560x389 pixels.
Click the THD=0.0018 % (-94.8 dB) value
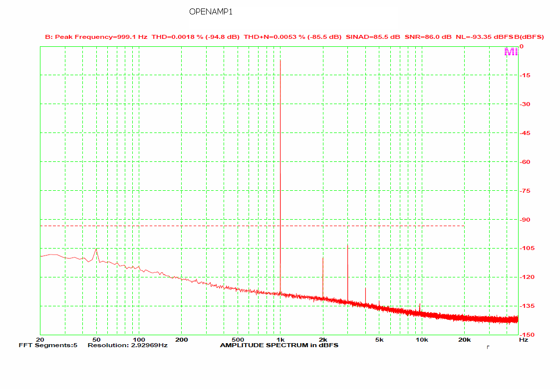[195, 37]
